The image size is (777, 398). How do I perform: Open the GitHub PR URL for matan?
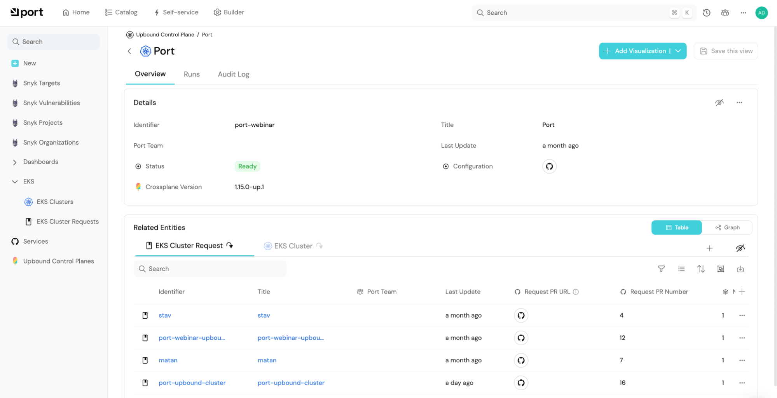[521, 360]
